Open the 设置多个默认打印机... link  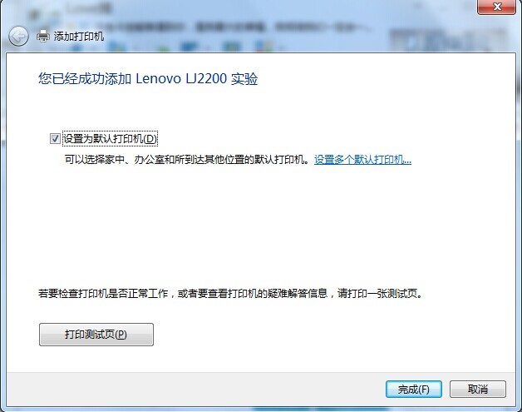coord(363,160)
